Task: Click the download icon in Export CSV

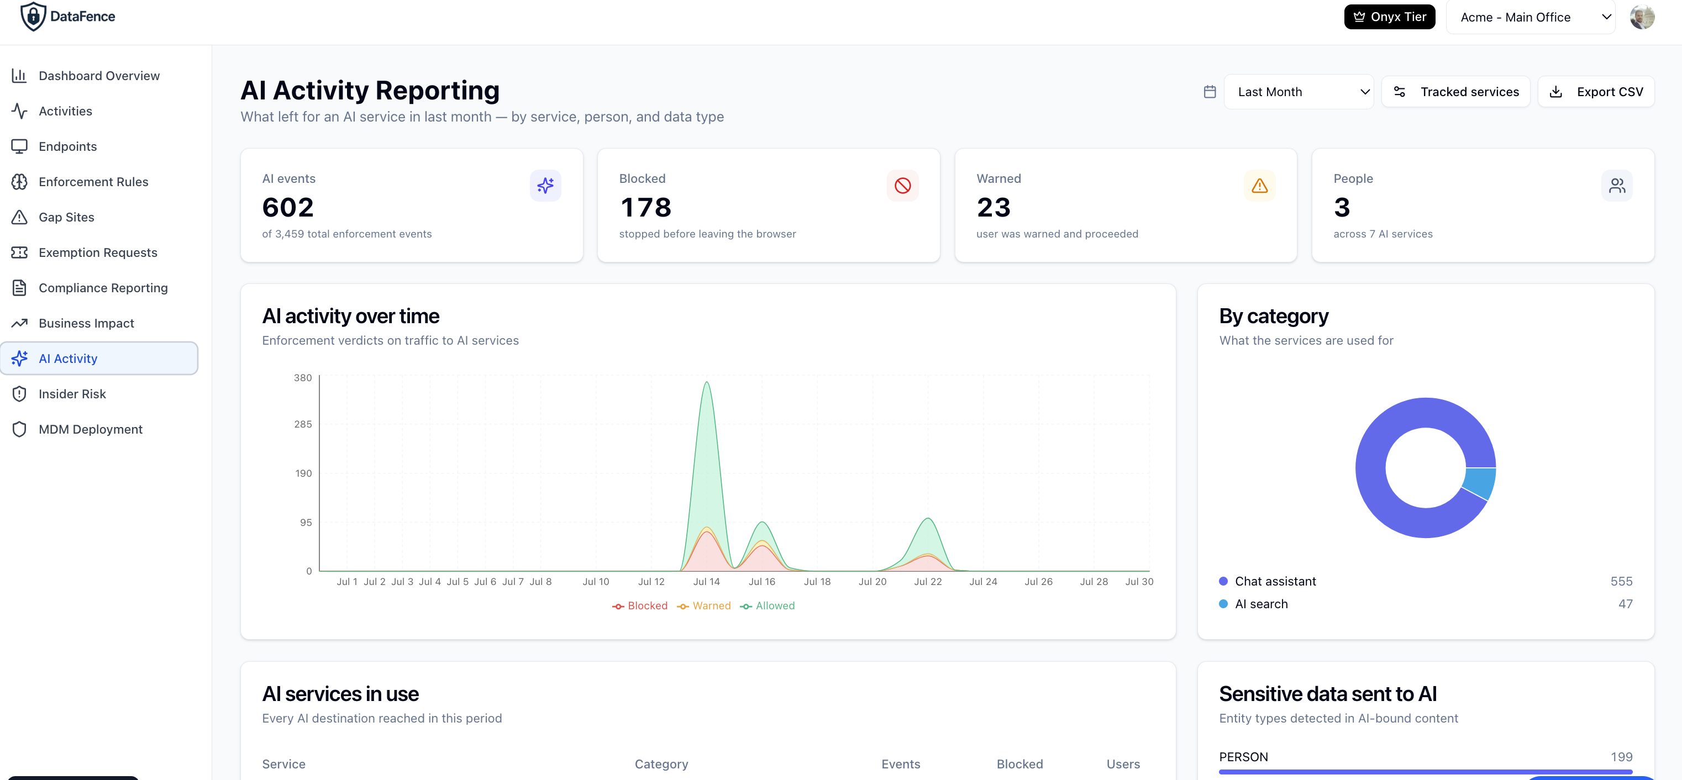Action: click(x=1556, y=92)
